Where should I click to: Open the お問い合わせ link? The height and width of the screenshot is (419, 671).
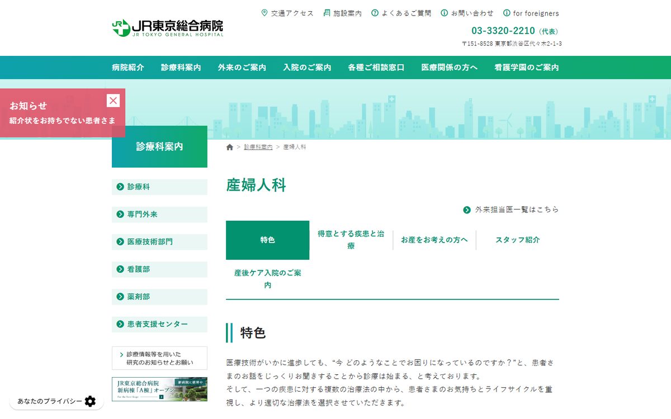coord(467,13)
